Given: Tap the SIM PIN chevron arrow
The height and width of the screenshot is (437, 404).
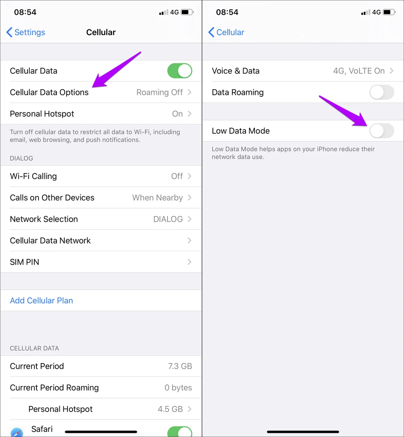Looking at the screenshot, I should click(x=189, y=262).
